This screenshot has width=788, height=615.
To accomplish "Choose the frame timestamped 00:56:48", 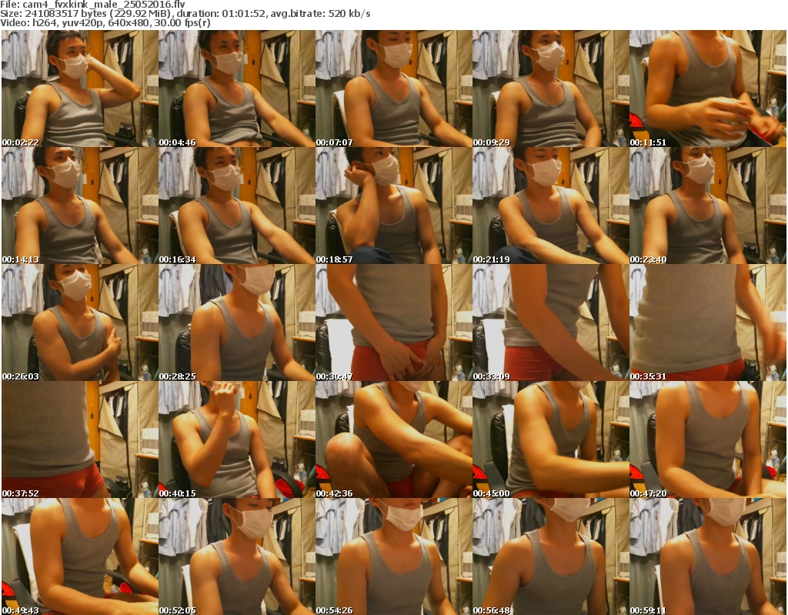I will coord(550,557).
